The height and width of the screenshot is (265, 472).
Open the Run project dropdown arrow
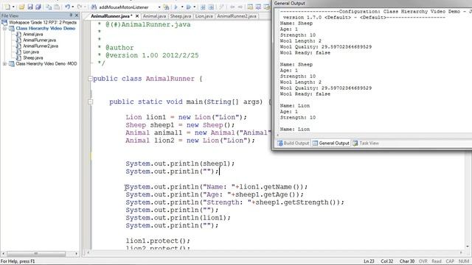tap(181, 7)
